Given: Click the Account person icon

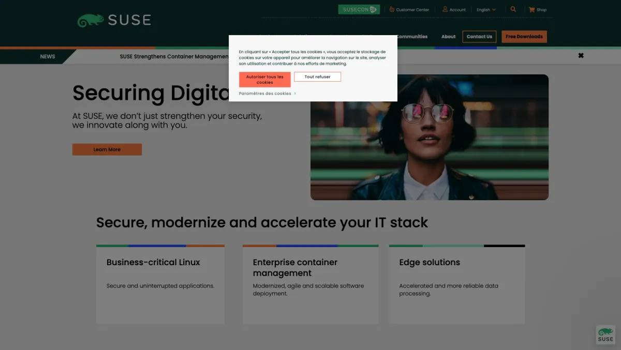Looking at the screenshot, I should (x=444, y=9).
